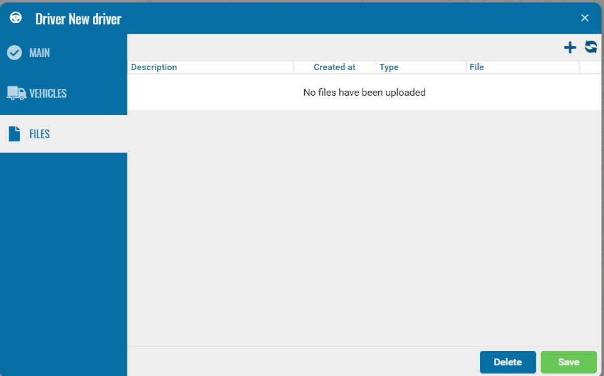604x376 pixels.
Task: Add a new file with plus icon
Action: click(570, 48)
